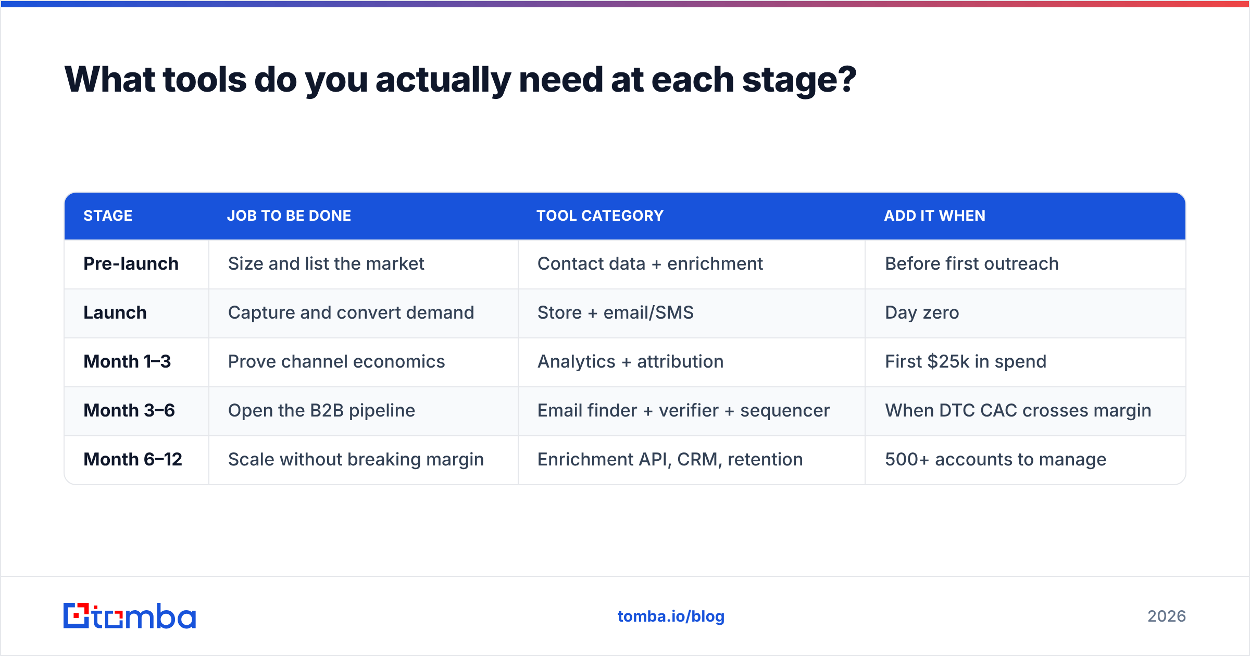Click 'Analytics + attribution' cell
Viewport: 1250px width, 656px height.
point(692,362)
